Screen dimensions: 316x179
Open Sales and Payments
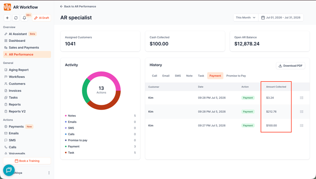(24, 47)
